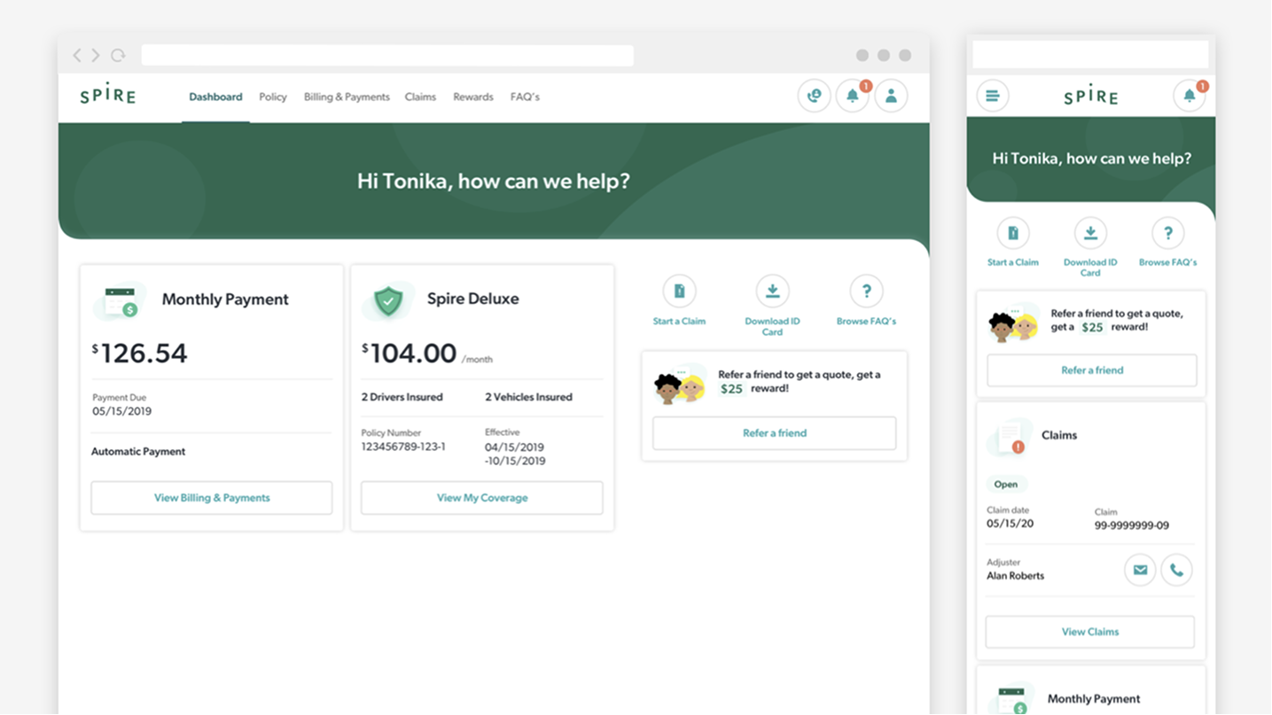Open the mobile hamburger menu
1272x715 pixels.
(x=992, y=96)
